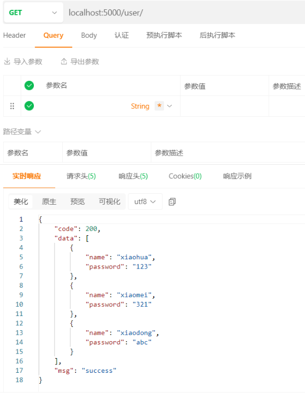Click the row drag handle icon
This screenshot has height=393, width=305.
coord(12,106)
